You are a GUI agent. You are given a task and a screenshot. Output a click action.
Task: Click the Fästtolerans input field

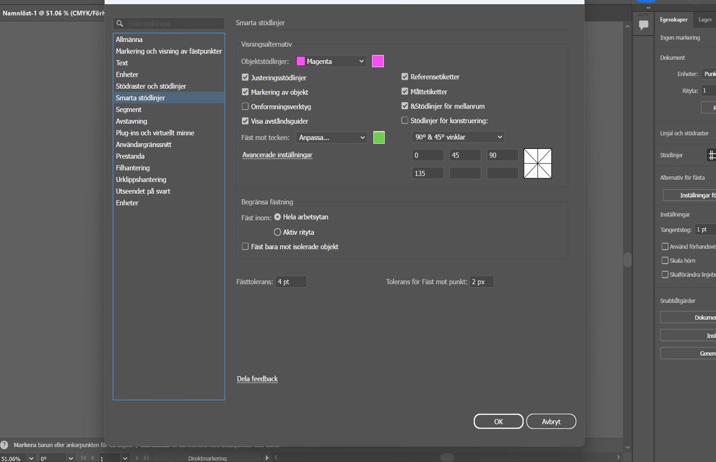pyautogui.click(x=291, y=282)
